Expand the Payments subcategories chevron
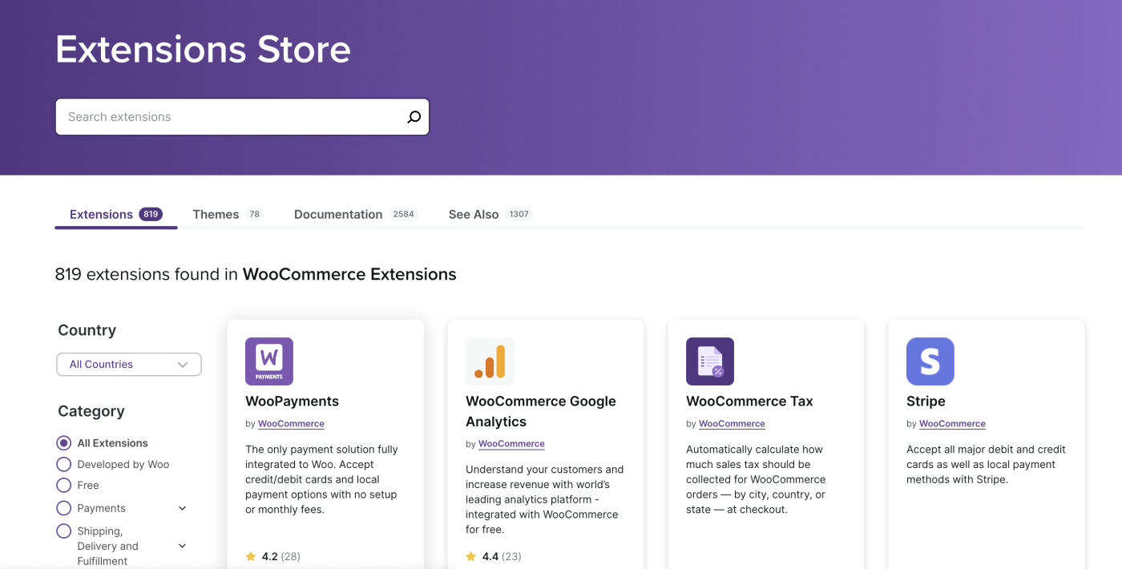Viewport: 1122px width, 569px height. pos(182,508)
